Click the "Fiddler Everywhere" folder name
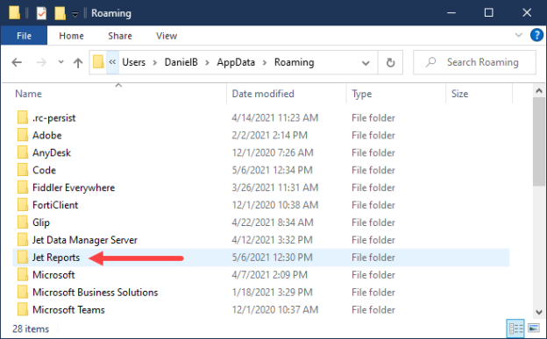547x339 pixels. click(x=74, y=187)
